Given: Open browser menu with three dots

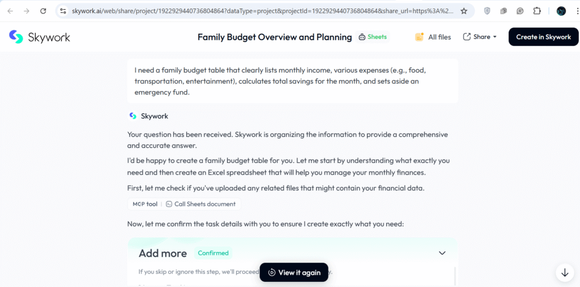Looking at the screenshot, I should 574,11.
